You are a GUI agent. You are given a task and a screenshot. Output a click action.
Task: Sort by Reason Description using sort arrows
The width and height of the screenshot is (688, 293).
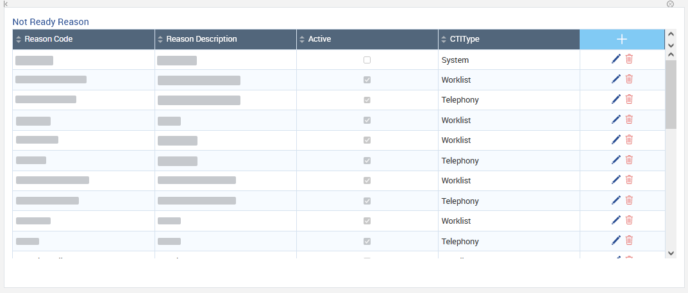pyautogui.click(x=160, y=39)
